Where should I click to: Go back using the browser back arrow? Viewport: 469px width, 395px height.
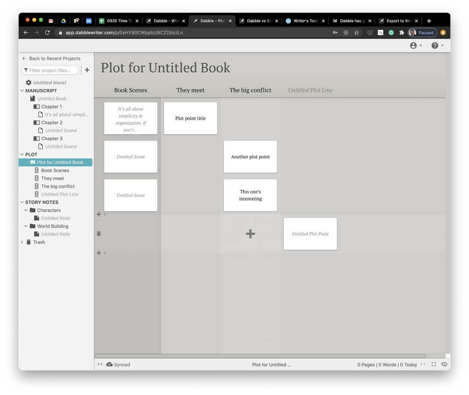click(26, 33)
